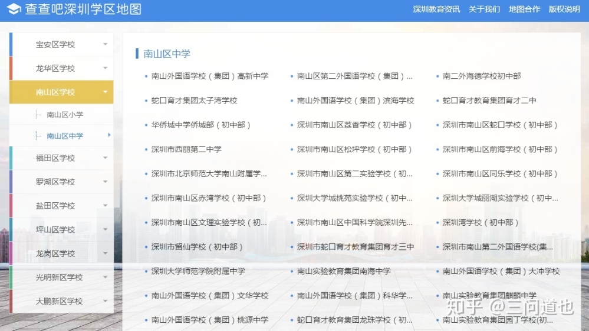
Task: Select the 大鹏新区学校 menu label
Action: pyautogui.click(x=59, y=302)
